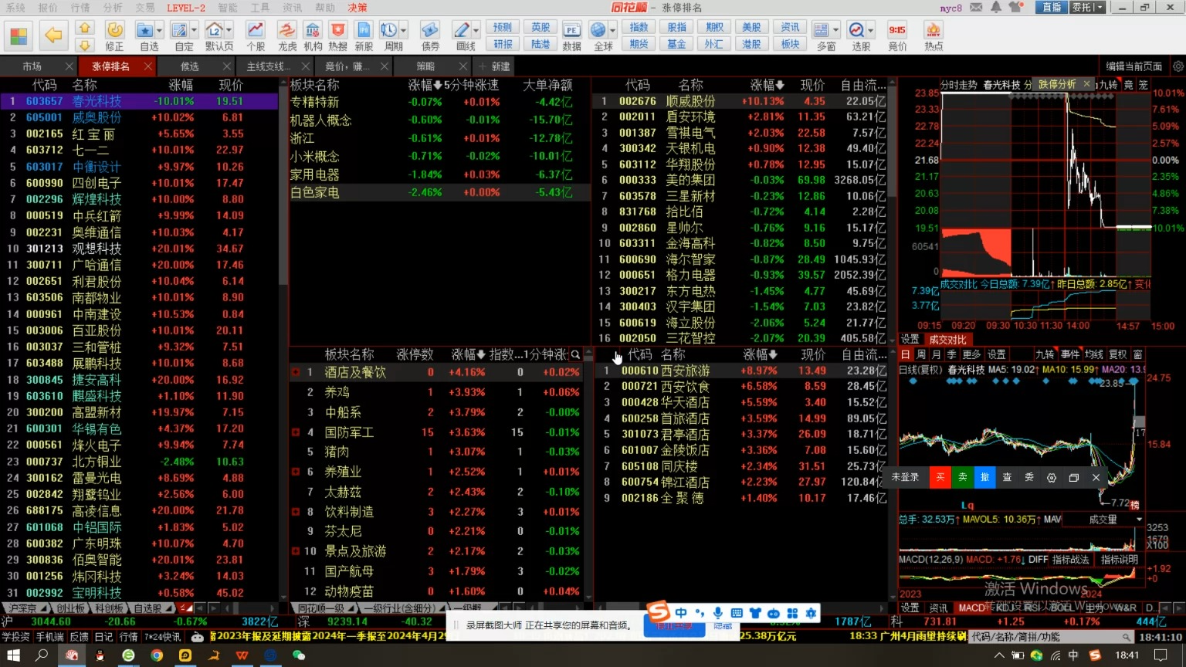Viewport: 1186px width, 667px height.
Task: Click the down-arrow navigation icon in toolbar
Action: (85, 45)
